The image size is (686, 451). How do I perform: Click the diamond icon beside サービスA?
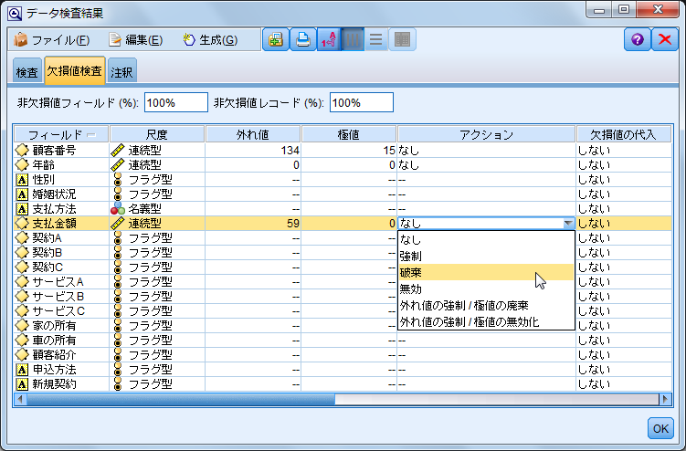pos(22,282)
